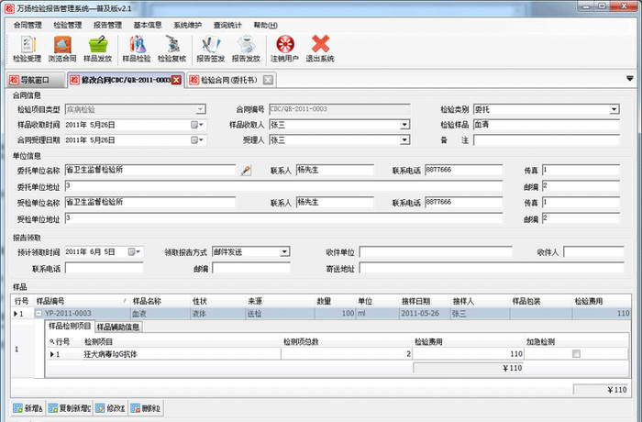Open the 基本信息 menu
Screen dimensions: 642x422
(148, 25)
